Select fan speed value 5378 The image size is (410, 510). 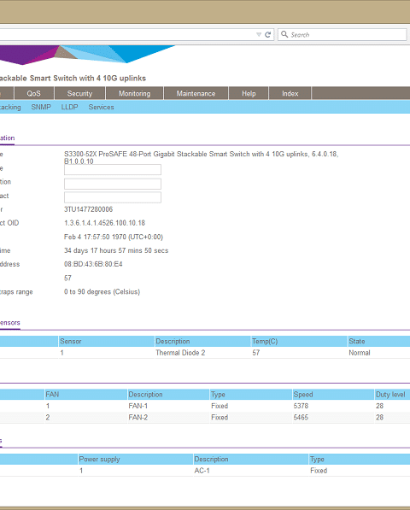(301, 407)
